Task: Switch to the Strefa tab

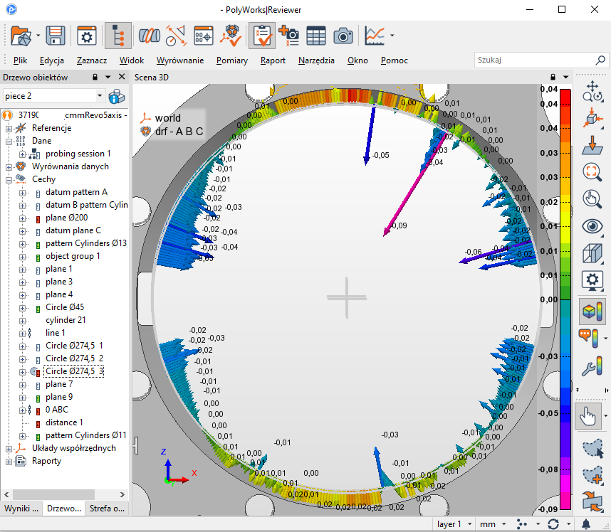Action: (107, 509)
